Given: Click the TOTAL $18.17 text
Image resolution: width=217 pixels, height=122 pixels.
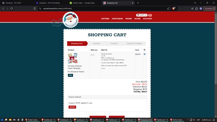Looking at the screenshot, I should (140, 92).
